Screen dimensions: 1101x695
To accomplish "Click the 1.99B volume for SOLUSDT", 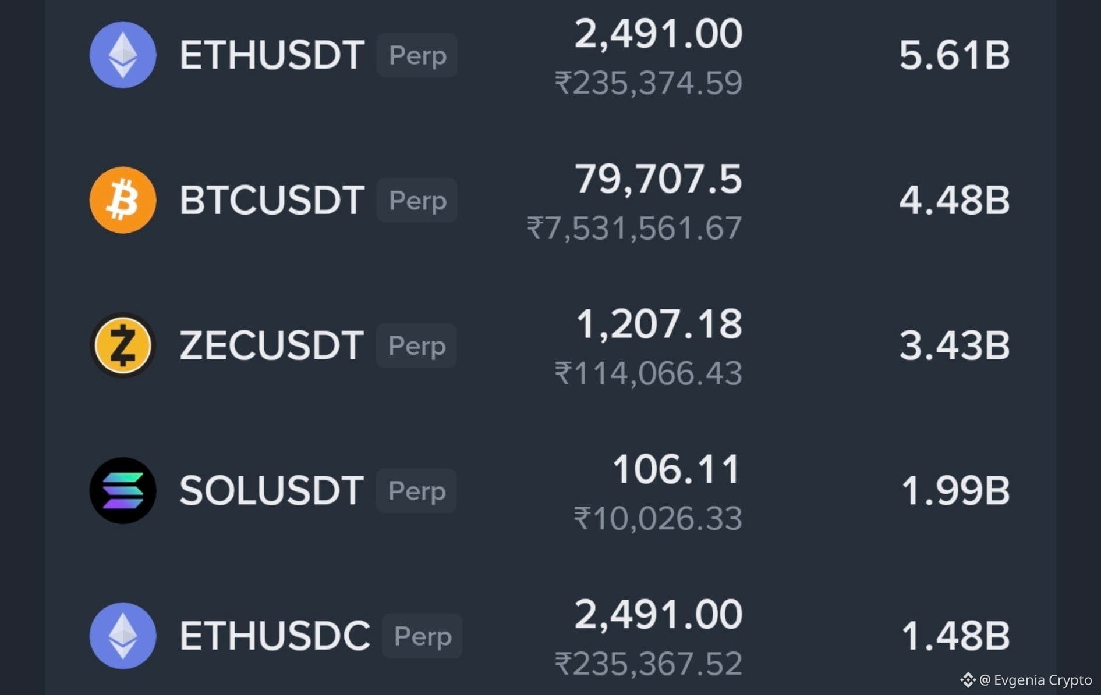I will (x=955, y=490).
